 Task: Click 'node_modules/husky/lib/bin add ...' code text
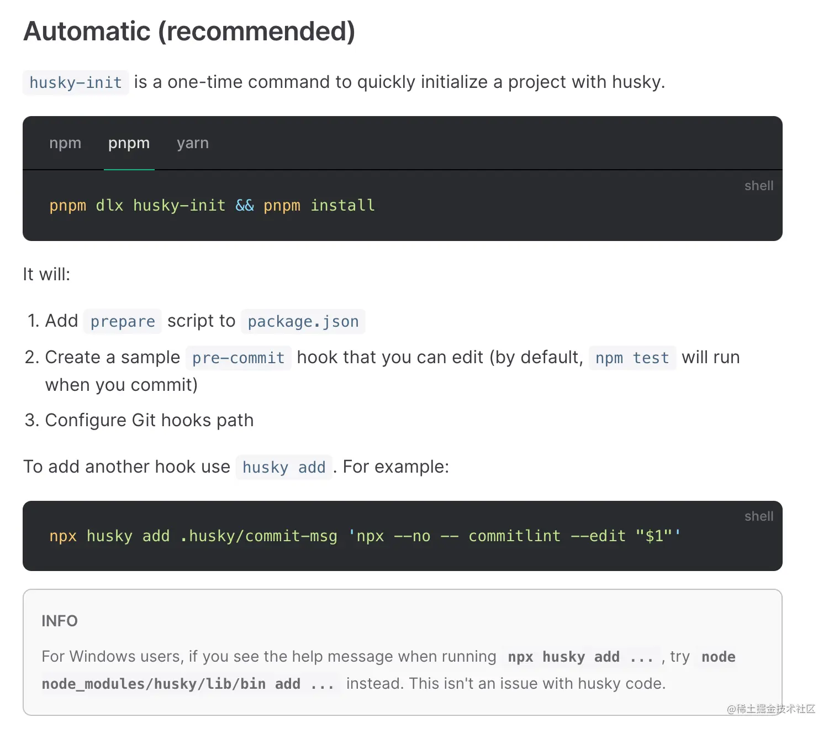coord(188,684)
